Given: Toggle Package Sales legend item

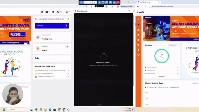Looking at the screenshot, I should [174, 87].
